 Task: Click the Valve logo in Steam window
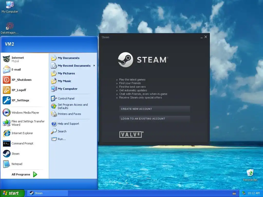pyautogui.click(x=131, y=134)
